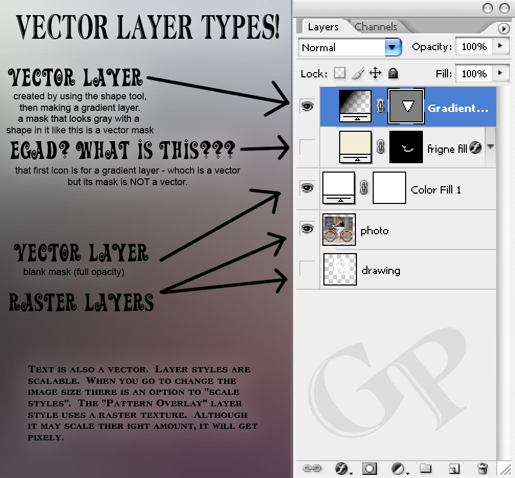Hide the Gradient layer

point(308,106)
